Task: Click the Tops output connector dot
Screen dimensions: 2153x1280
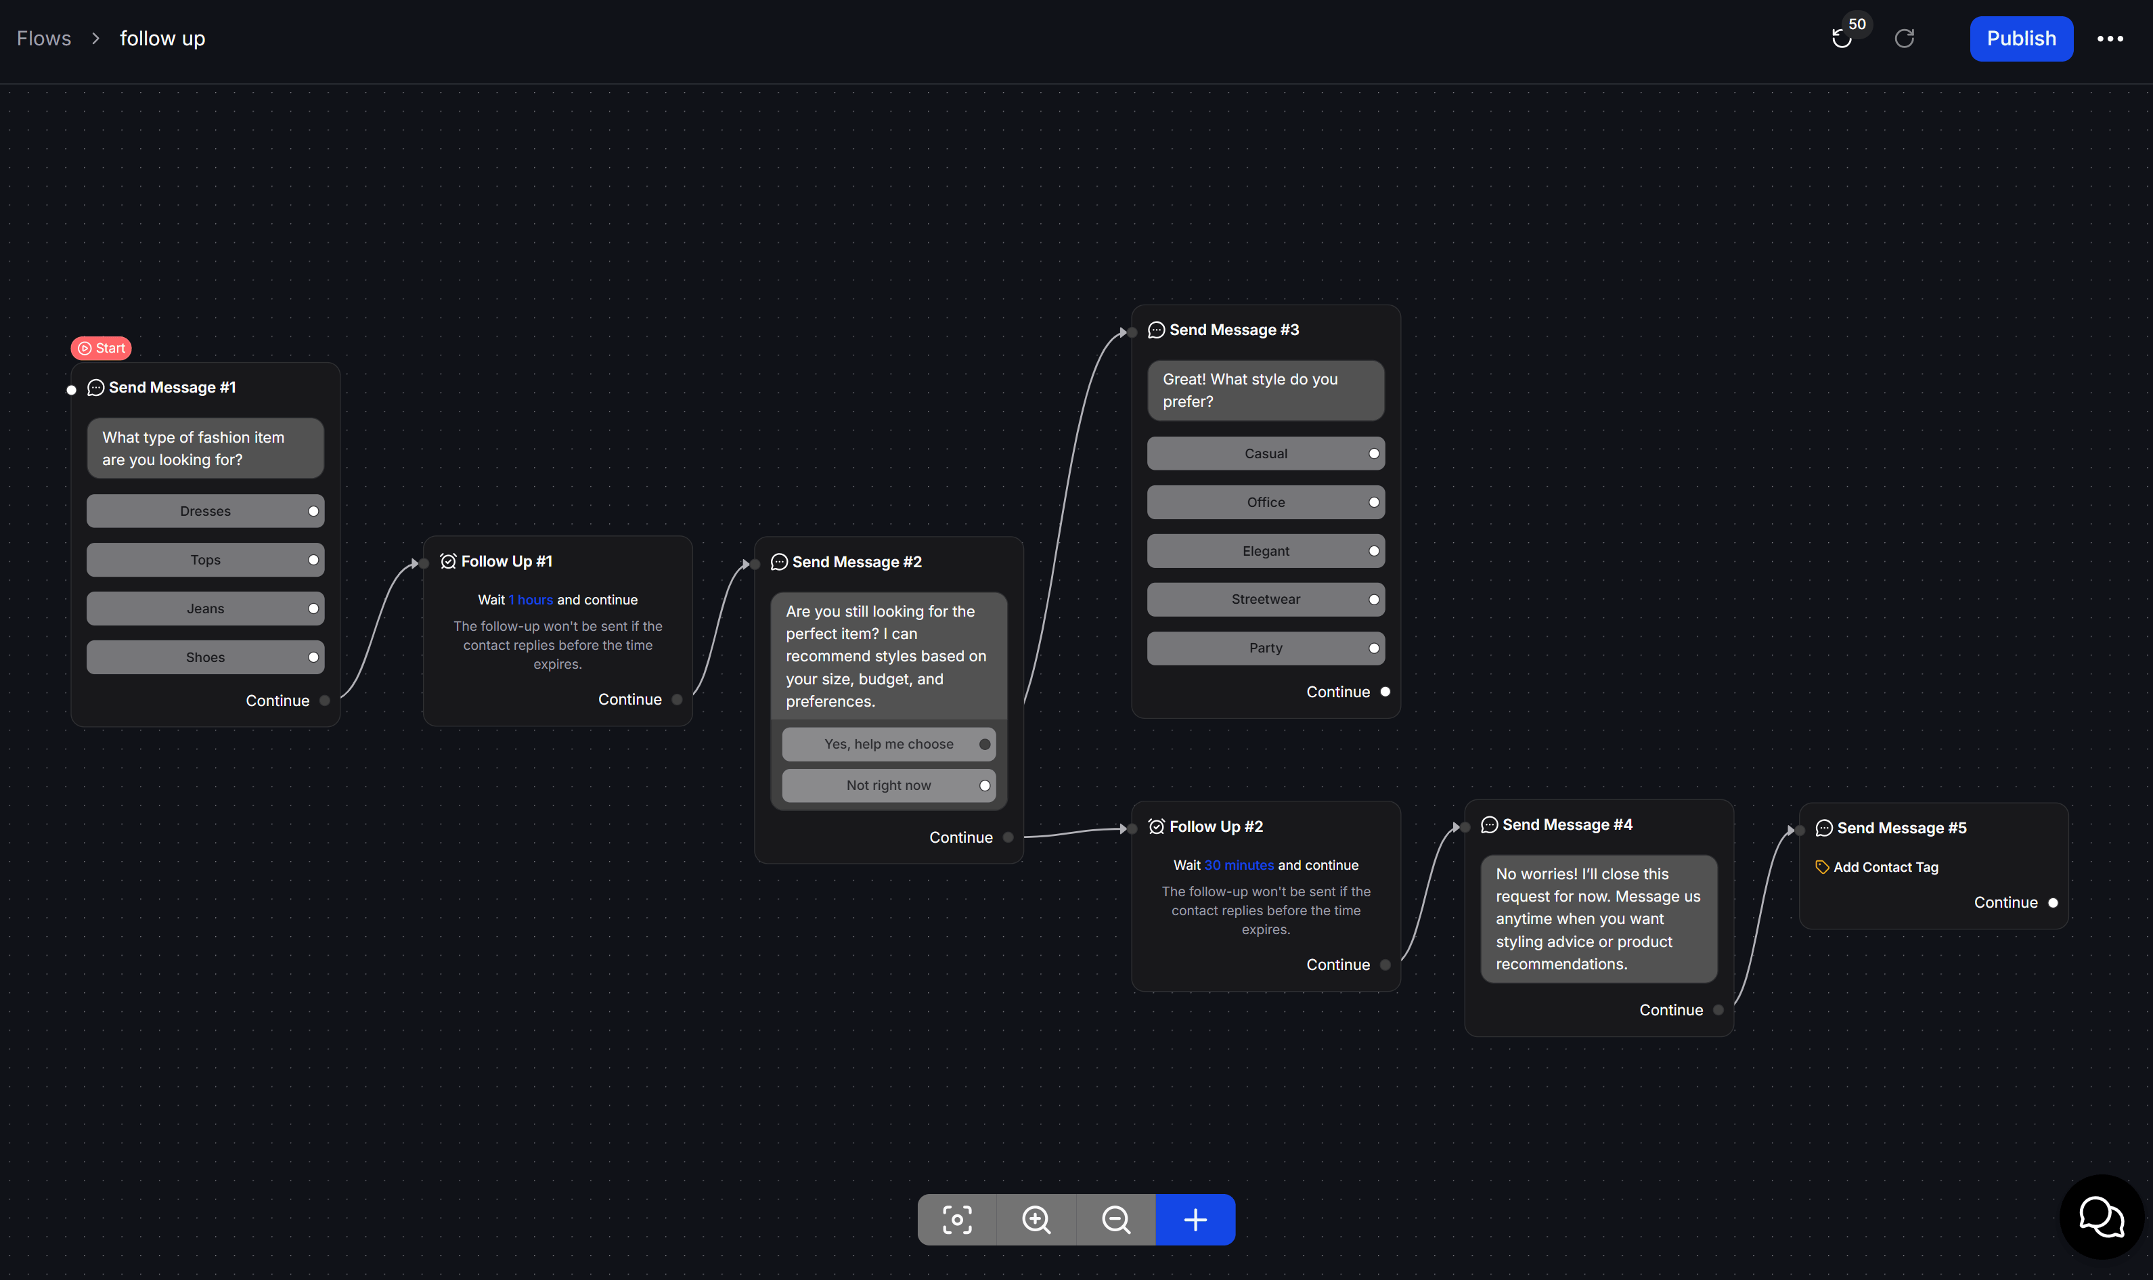Action: point(313,560)
